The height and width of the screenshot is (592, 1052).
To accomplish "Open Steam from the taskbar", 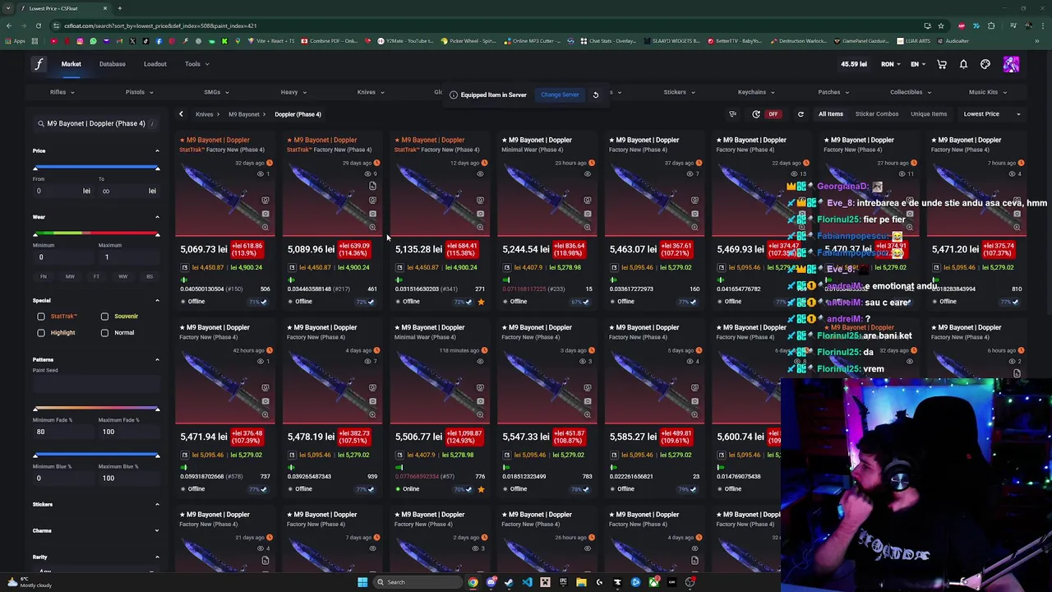I will click(509, 582).
